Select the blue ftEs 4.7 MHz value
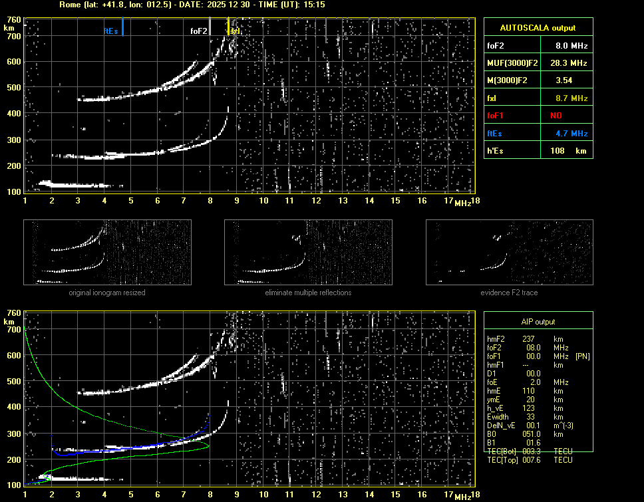644x502 pixels. click(571, 134)
